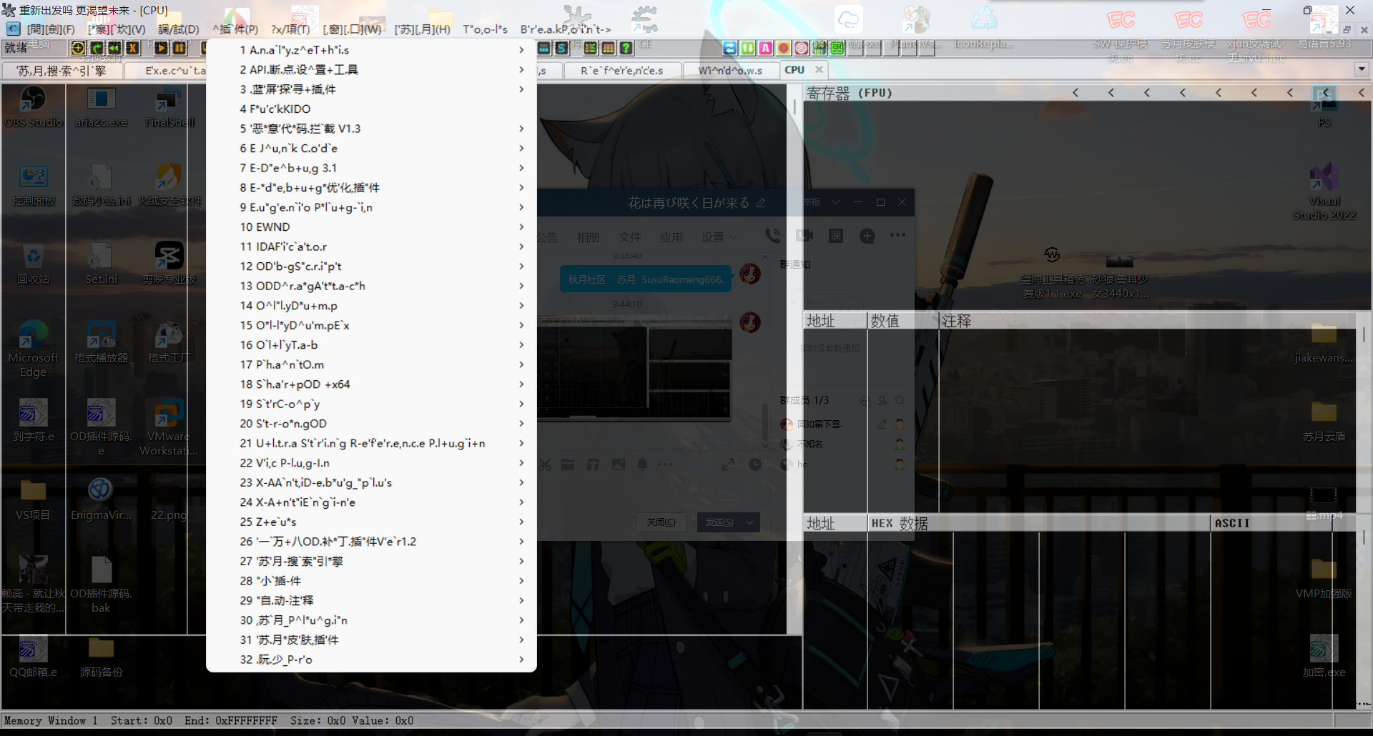Image resolution: width=1373 pixels, height=736 pixels.
Task: Click the Open file toolbar icon
Action: 78,48
